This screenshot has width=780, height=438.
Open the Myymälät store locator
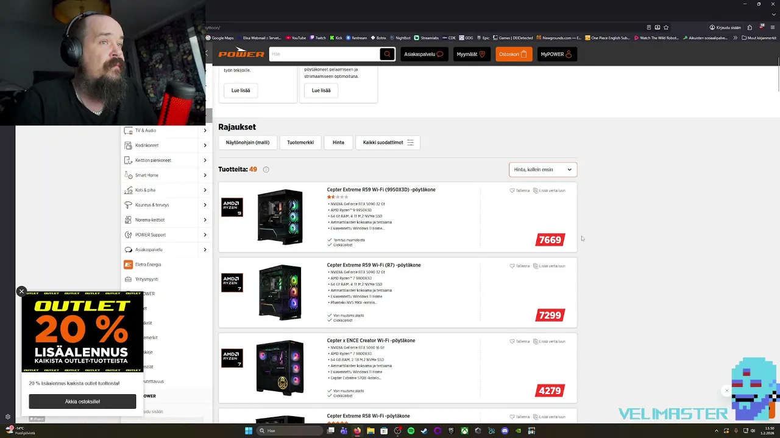(x=471, y=54)
